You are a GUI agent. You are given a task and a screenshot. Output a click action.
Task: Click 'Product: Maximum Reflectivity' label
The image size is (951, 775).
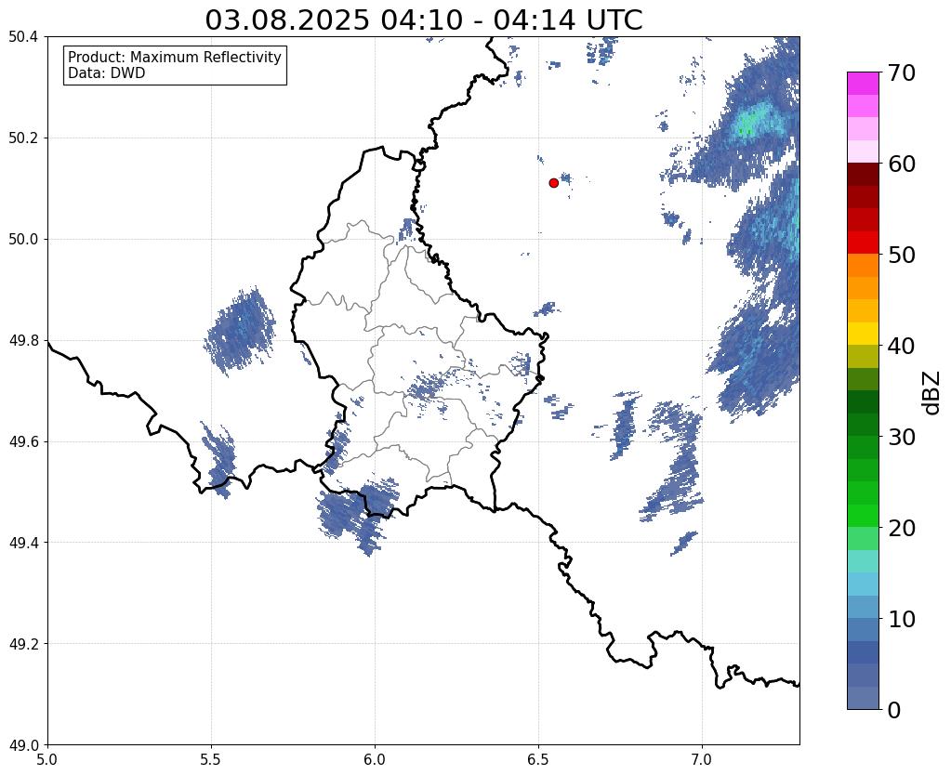pyautogui.click(x=175, y=57)
